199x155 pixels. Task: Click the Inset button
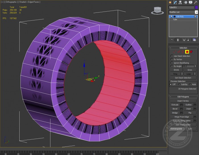click(x=188, y=109)
